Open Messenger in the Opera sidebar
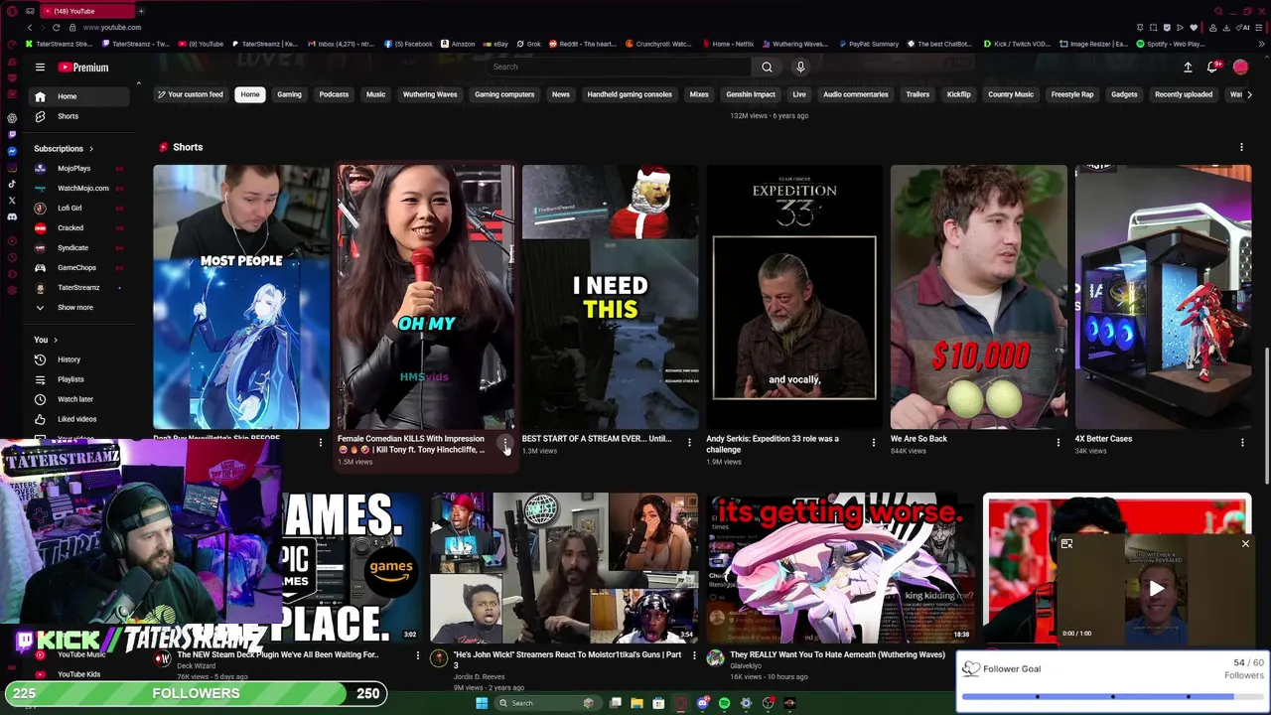This screenshot has height=715, width=1271. (x=12, y=151)
